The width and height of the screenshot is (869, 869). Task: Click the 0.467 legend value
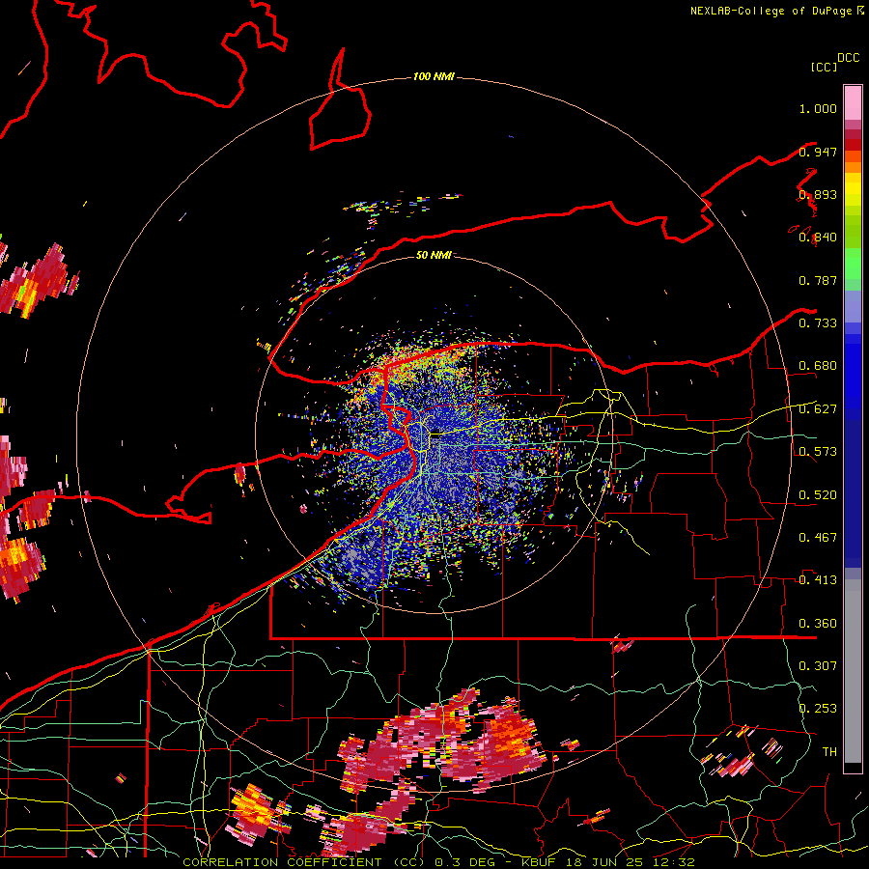(818, 538)
